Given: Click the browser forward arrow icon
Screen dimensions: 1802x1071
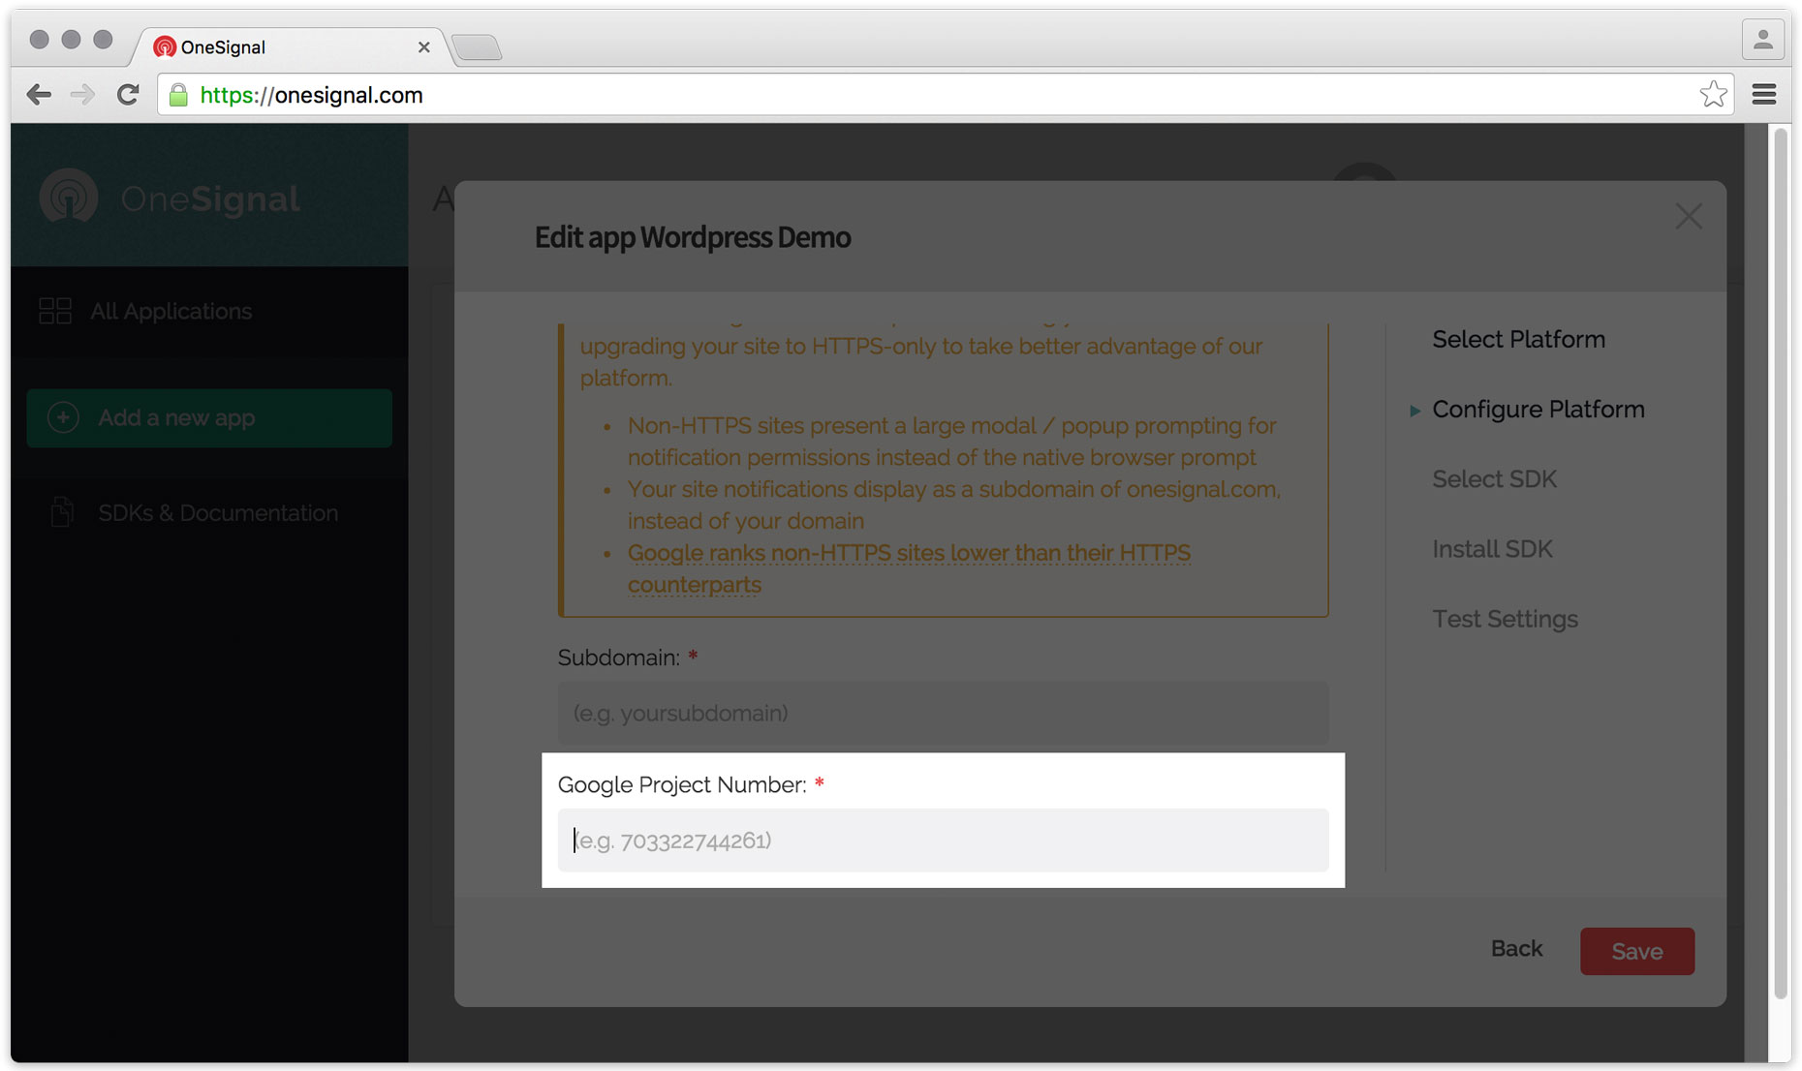Looking at the screenshot, I should (x=83, y=95).
